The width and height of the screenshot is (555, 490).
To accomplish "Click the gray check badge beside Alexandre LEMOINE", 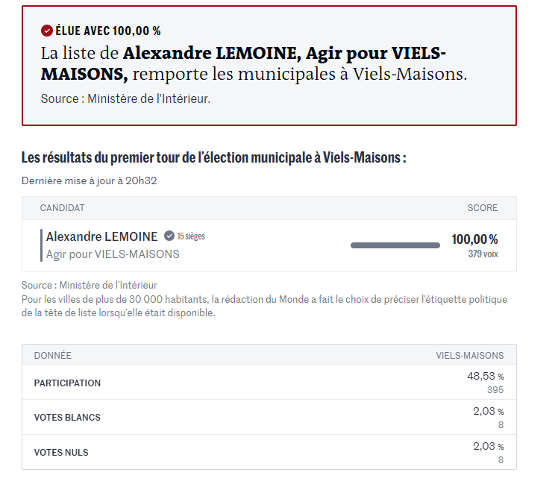I will click(169, 236).
